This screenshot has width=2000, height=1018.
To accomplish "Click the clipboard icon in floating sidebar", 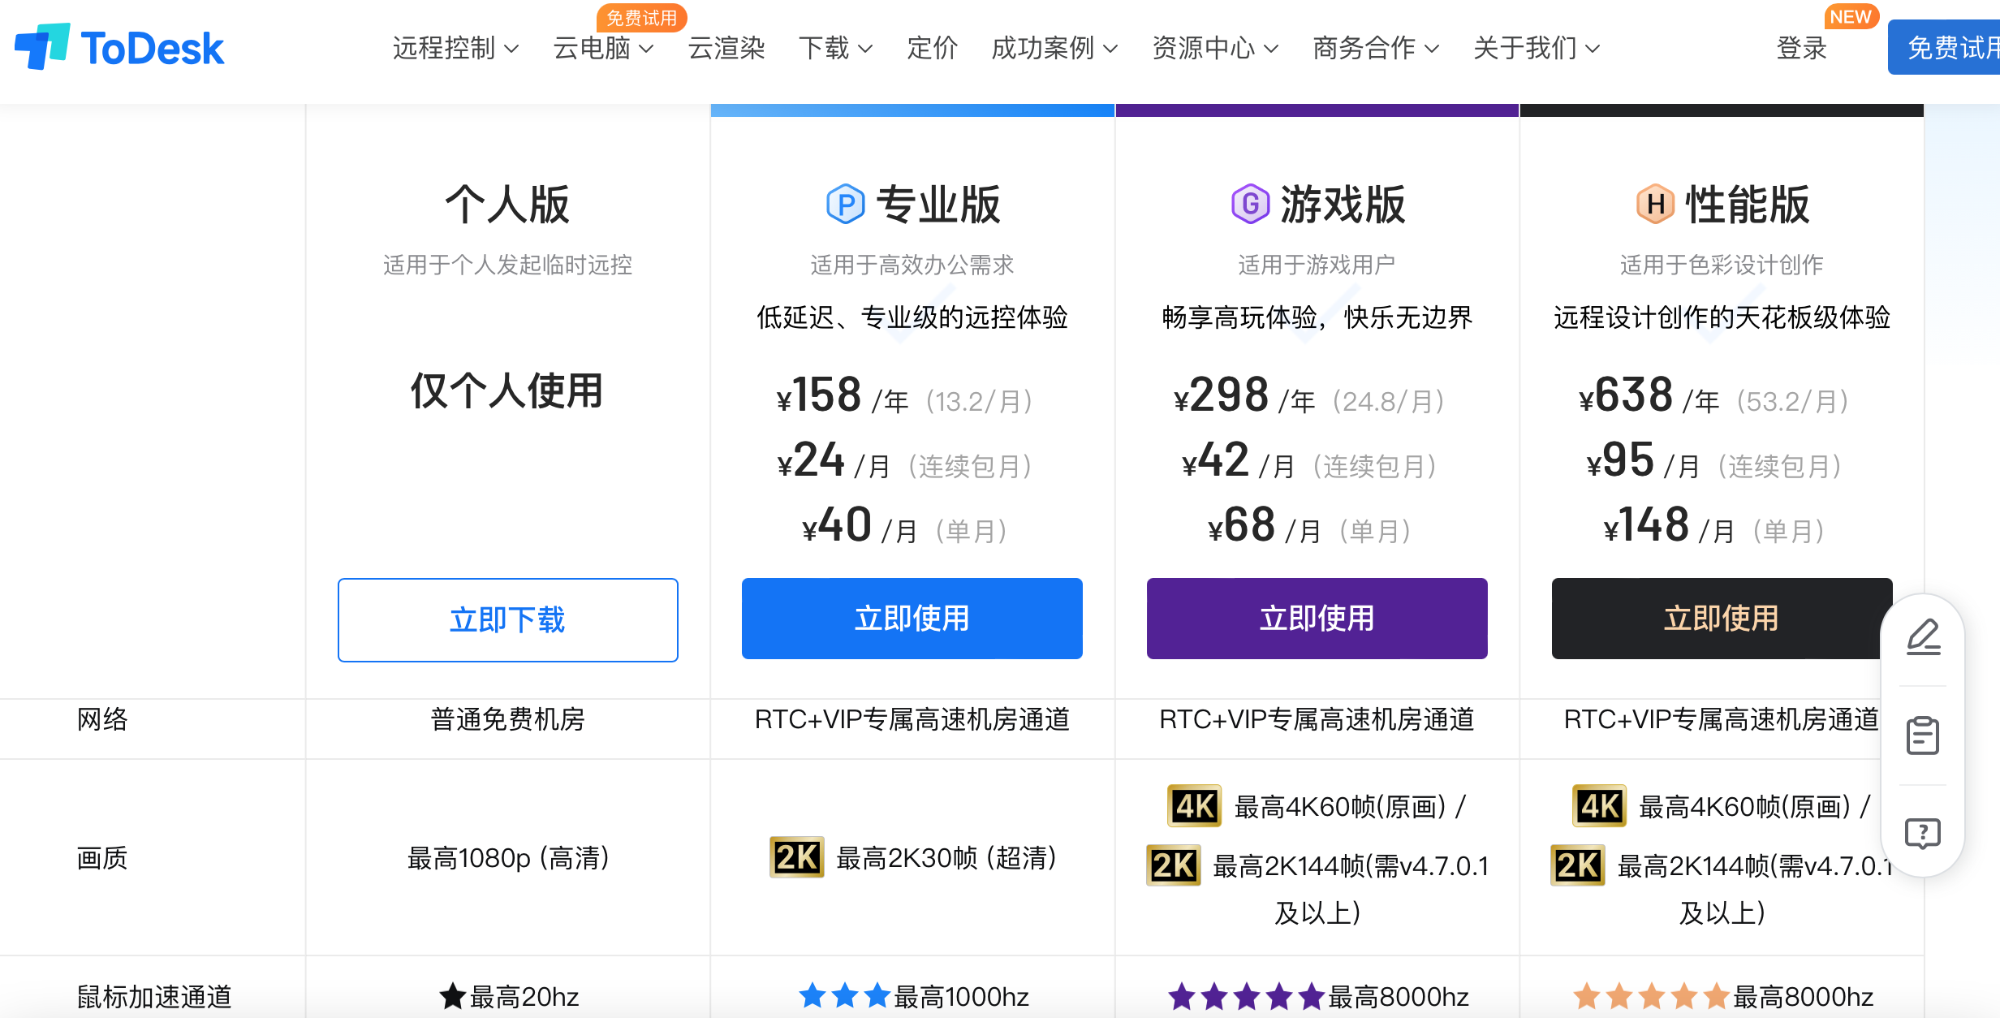I will click(1923, 735).
